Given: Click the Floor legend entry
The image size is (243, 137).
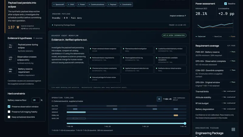Looking at the screenshot, I should (232, 36).
